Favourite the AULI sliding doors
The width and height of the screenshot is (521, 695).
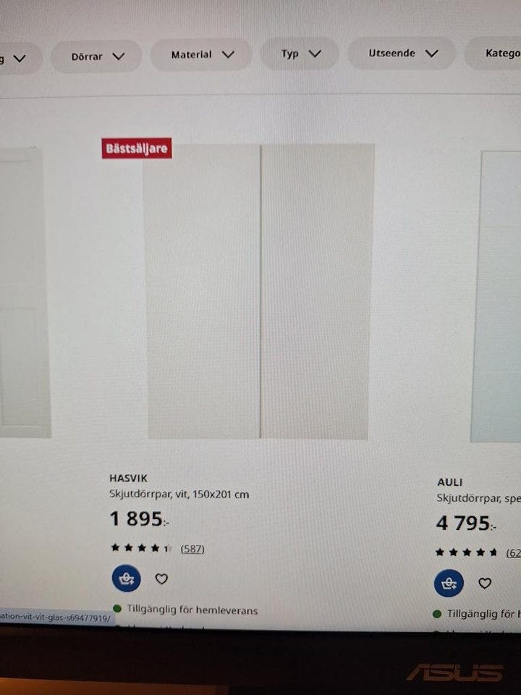point(485,583)
